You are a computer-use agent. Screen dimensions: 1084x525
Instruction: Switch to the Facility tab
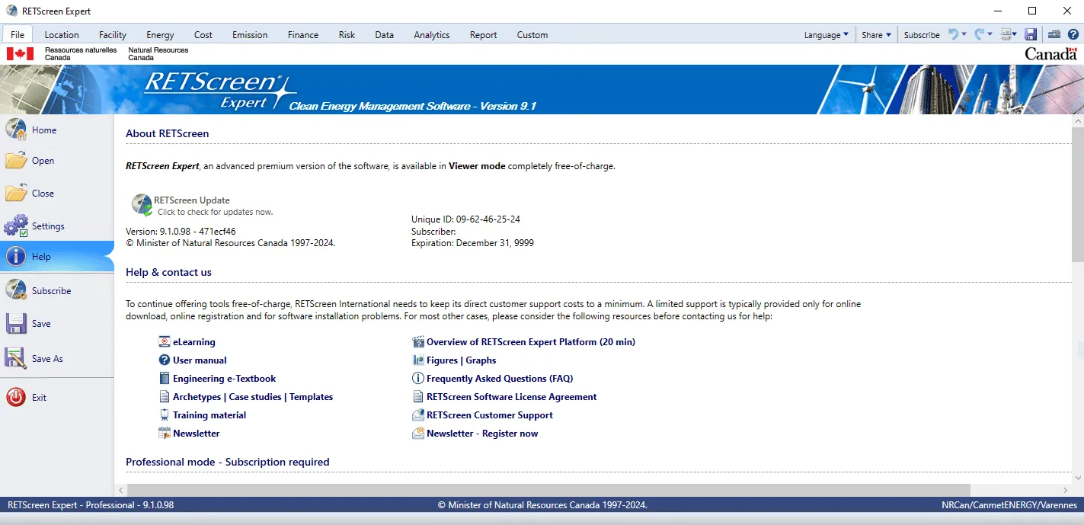113,35
